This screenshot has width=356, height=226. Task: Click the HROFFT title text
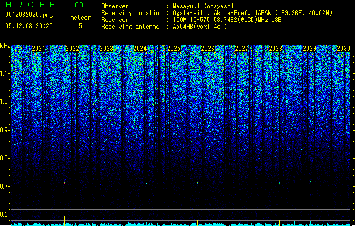pyautogui.click(x=35, y=5)
